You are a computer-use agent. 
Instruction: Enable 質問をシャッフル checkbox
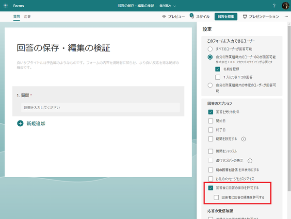point(210,151)
